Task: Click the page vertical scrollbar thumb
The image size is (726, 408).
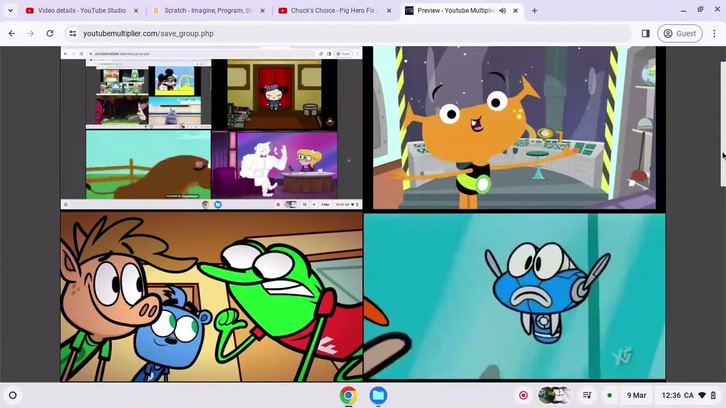Action: tap(723, 124)
